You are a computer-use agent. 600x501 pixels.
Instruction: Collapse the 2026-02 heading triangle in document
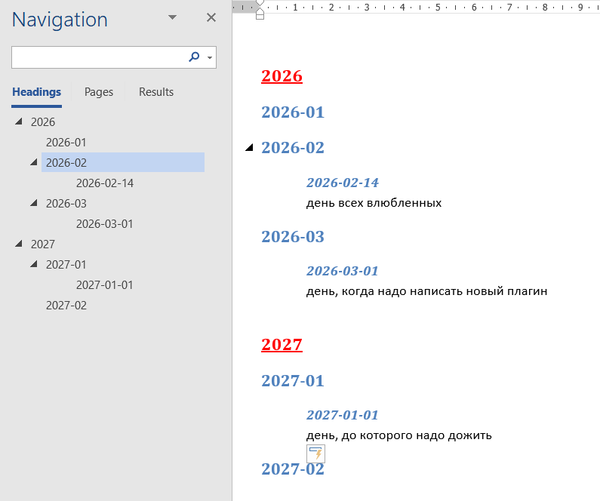249,148
